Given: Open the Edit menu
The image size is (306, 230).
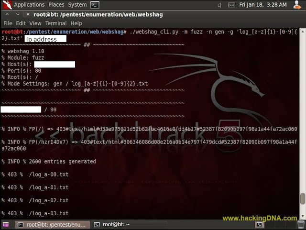Looking at the screenshot, I should point(21,23).
